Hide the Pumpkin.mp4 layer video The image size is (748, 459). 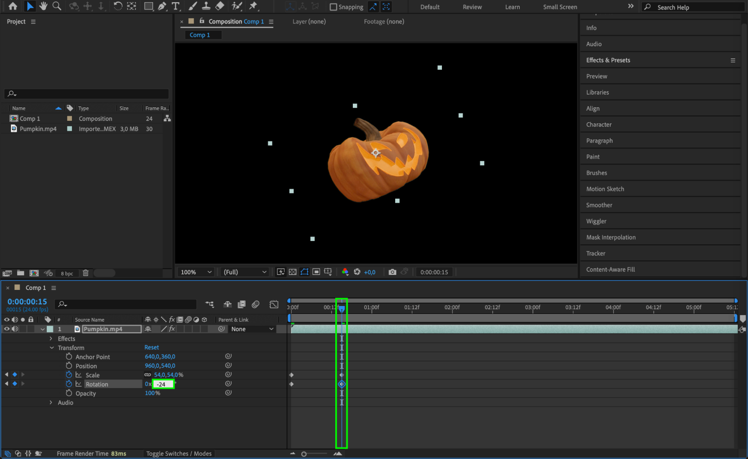point(7,329)
